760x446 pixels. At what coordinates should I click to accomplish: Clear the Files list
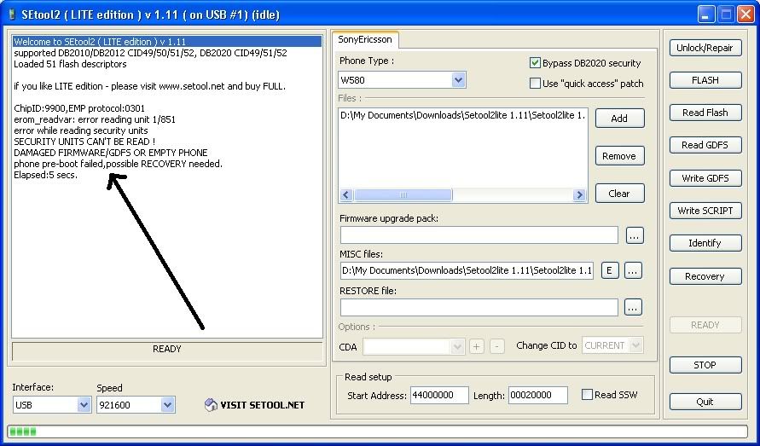pos(619,194)
